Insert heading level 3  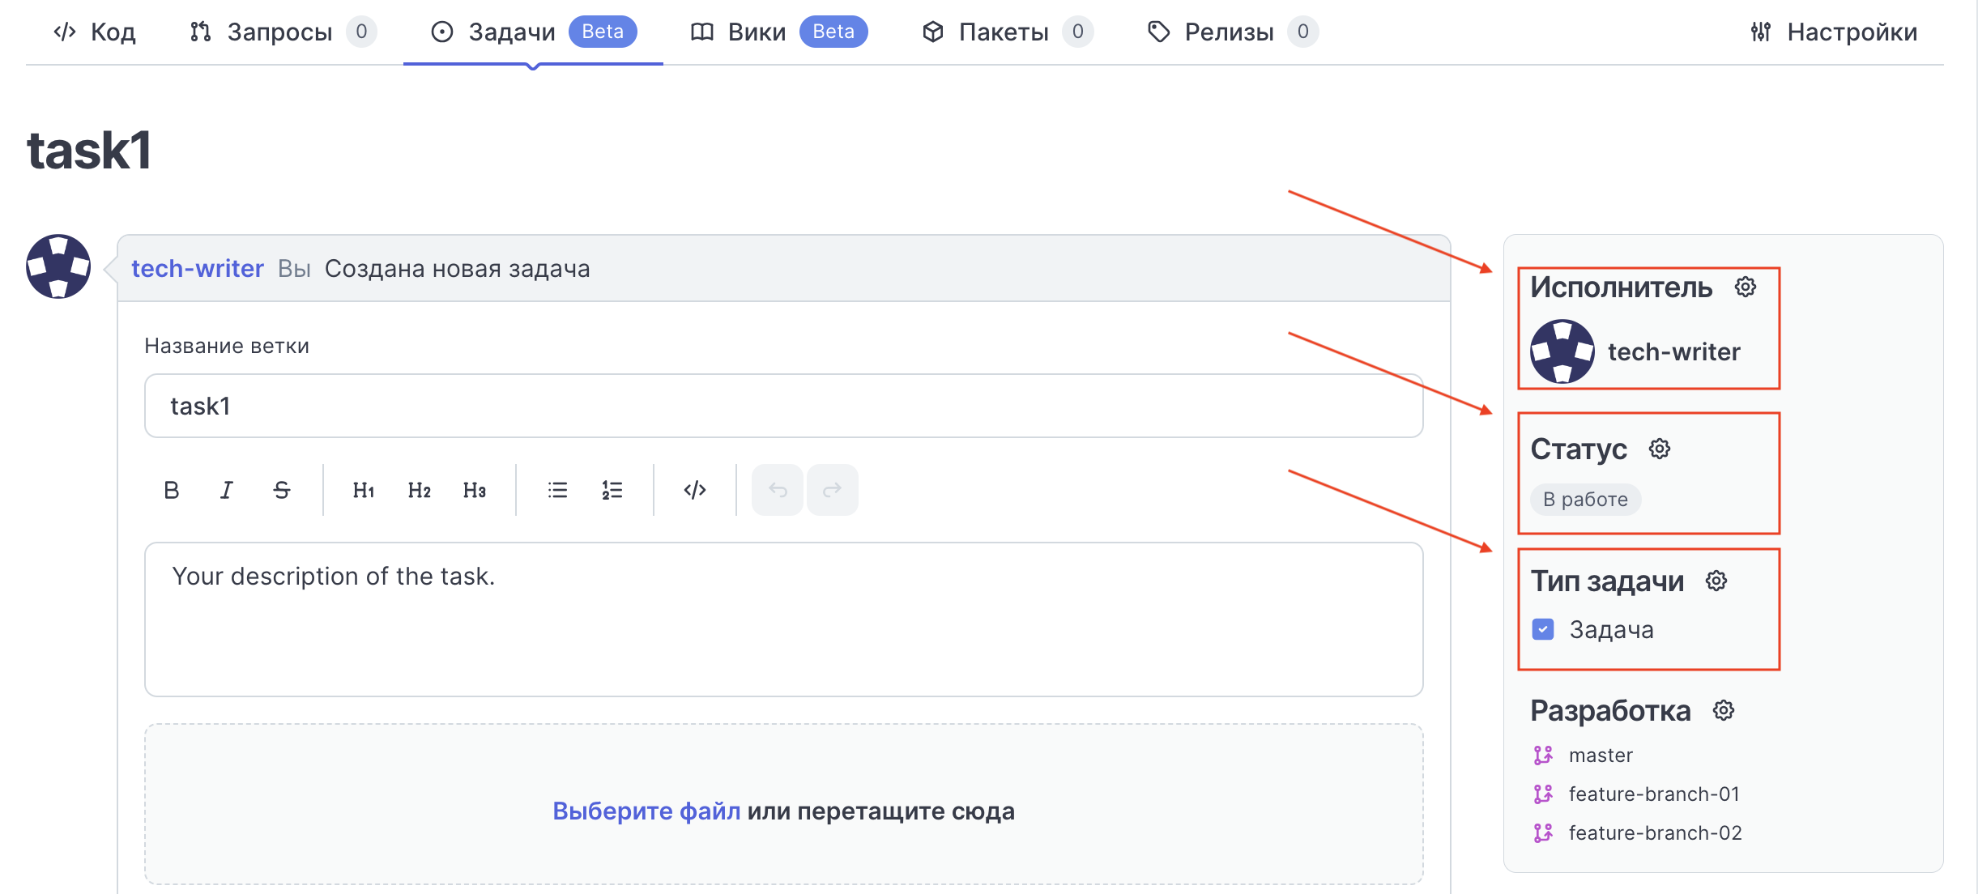(474, 490)
